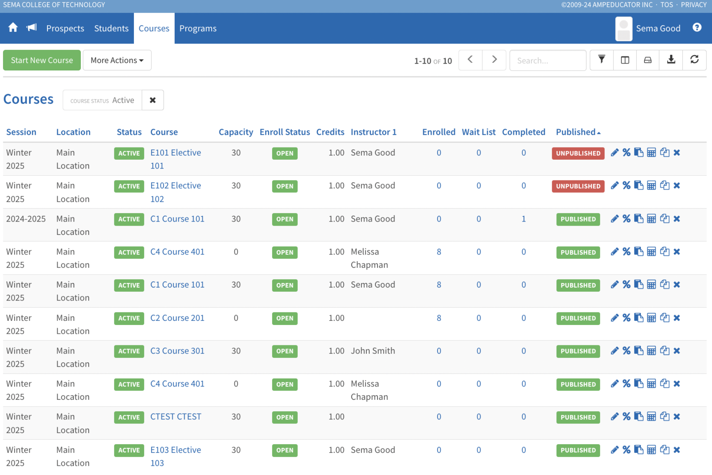Viewport: 712px width, 475px height.
Task: Click in the Search field
Action: tap(547, 60)
